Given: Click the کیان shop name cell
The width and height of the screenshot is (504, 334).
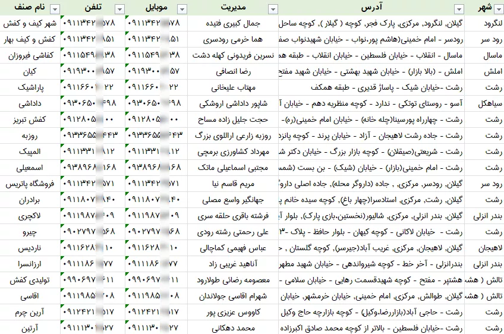Looking at the screenshot, I should tap(30, 71).
